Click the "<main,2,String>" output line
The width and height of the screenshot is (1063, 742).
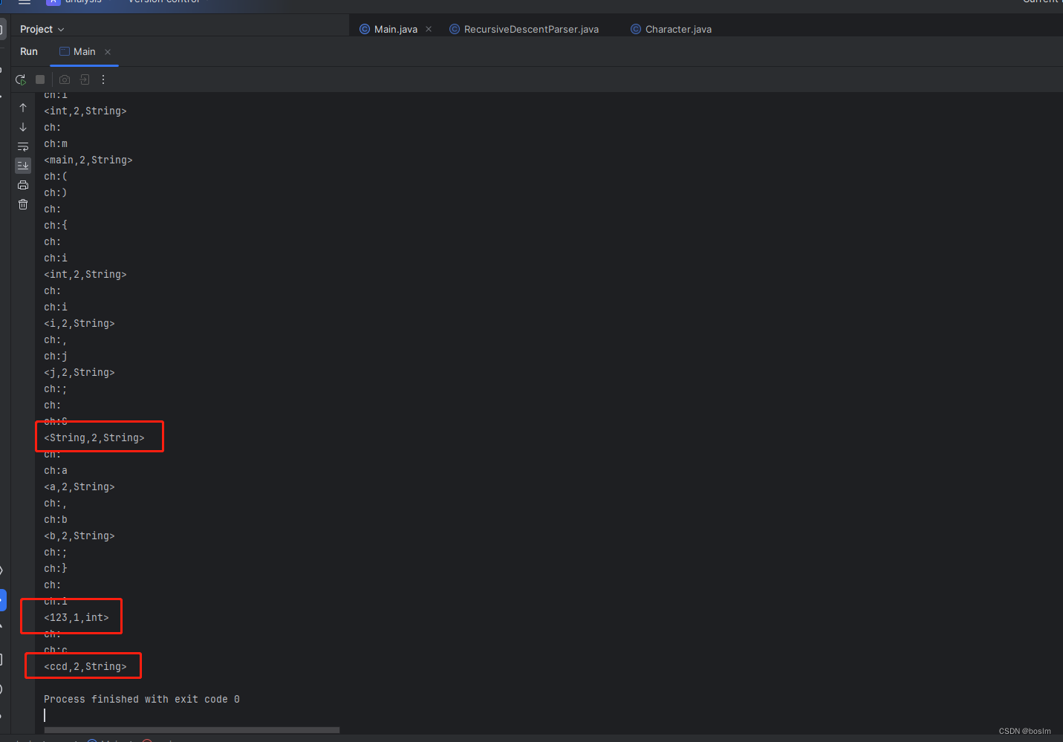coord(88,160)
